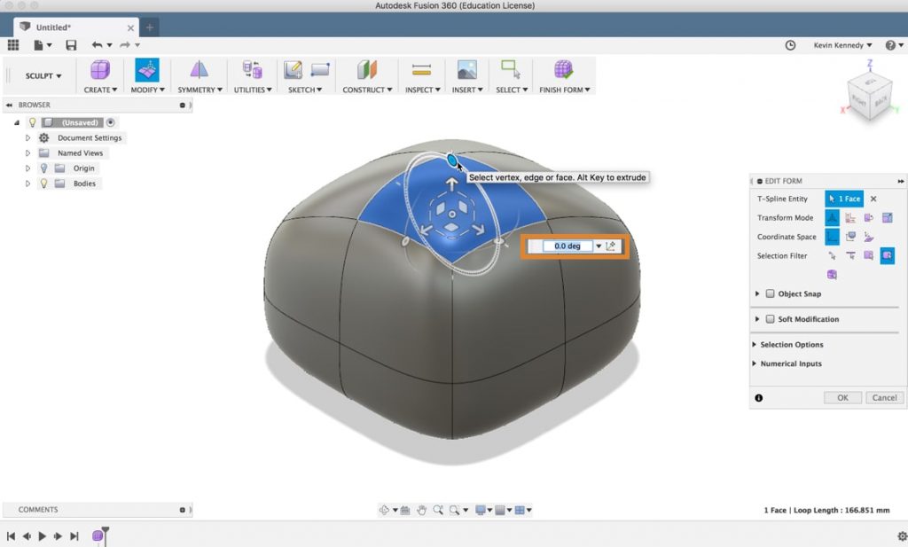Click the Pan hand icon
Viewport: 908px width, 547px height.
(421, 510)
